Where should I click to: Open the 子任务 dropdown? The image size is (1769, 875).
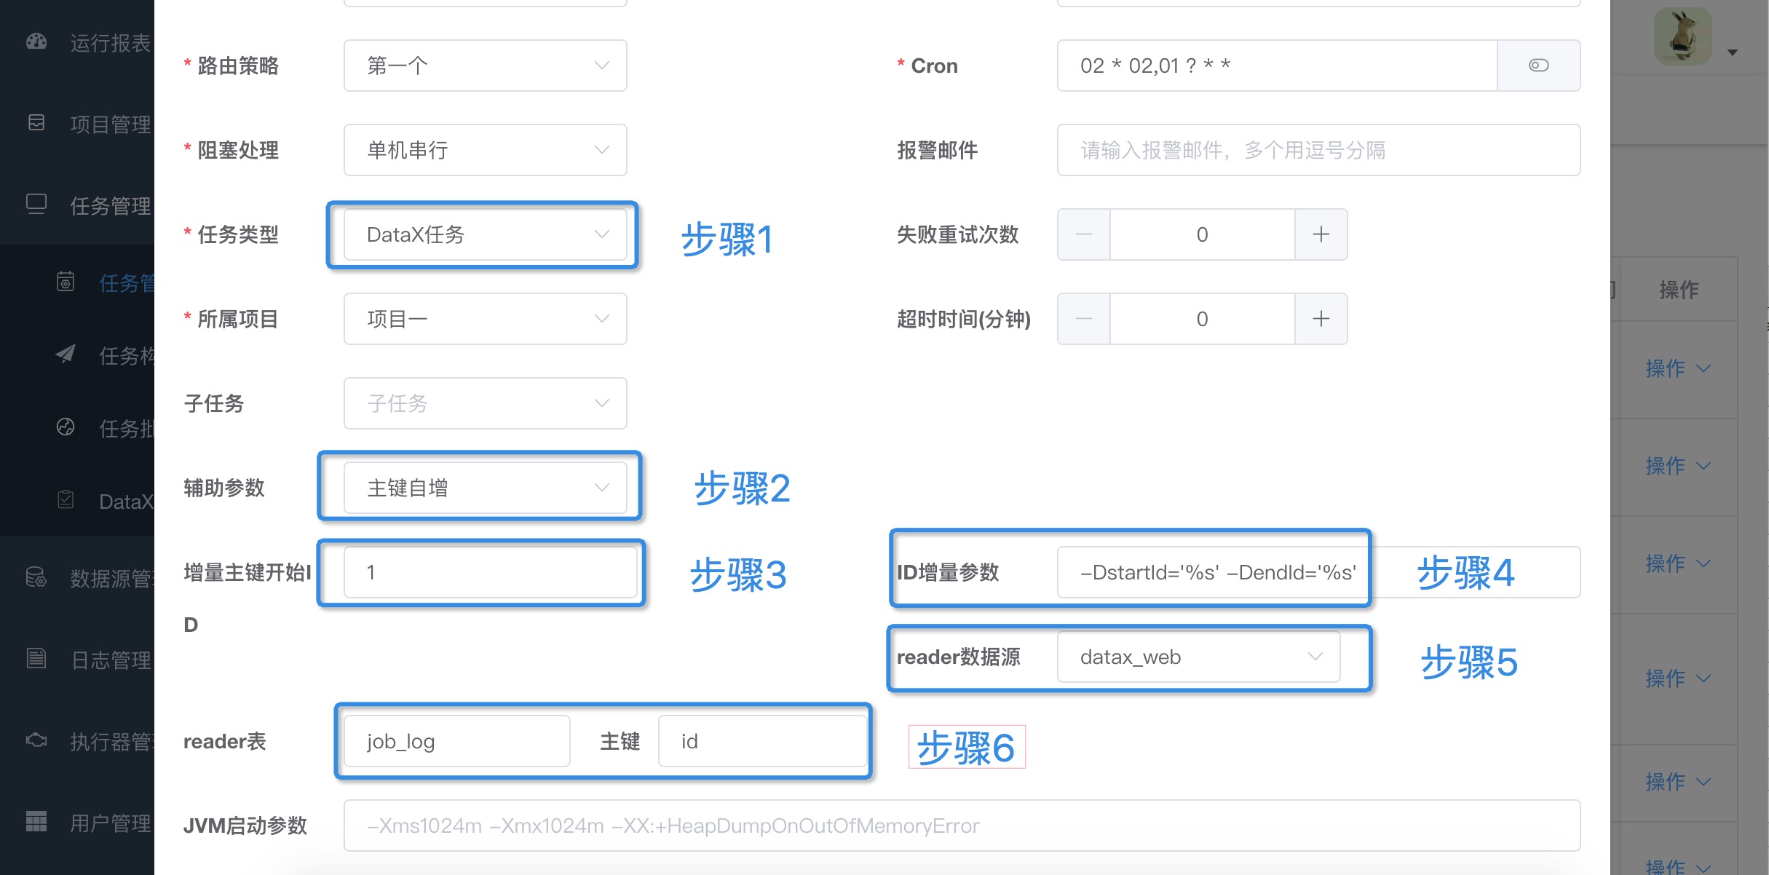(486, 403)
